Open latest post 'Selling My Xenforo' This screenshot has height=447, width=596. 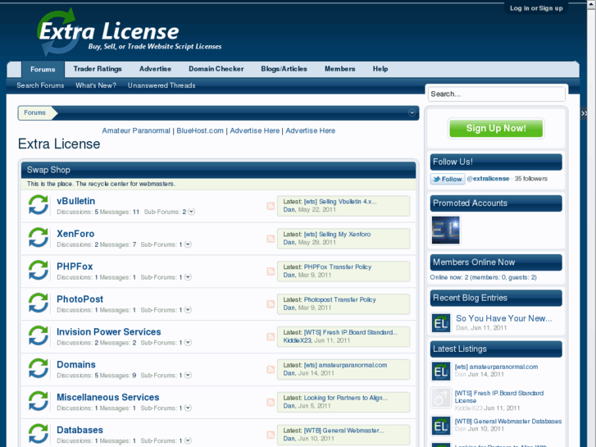pos(337,235)
